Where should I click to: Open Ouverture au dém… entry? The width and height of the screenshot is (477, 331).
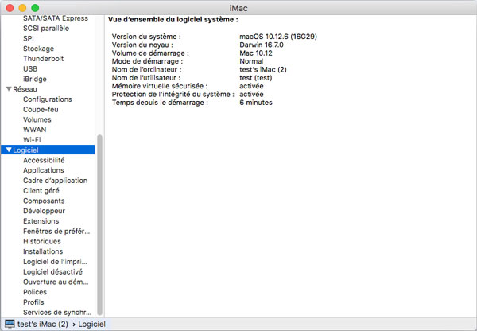click(56, 282)
